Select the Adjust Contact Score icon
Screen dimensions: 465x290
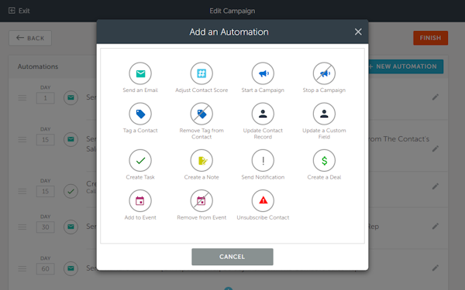(x=201, y=73)
